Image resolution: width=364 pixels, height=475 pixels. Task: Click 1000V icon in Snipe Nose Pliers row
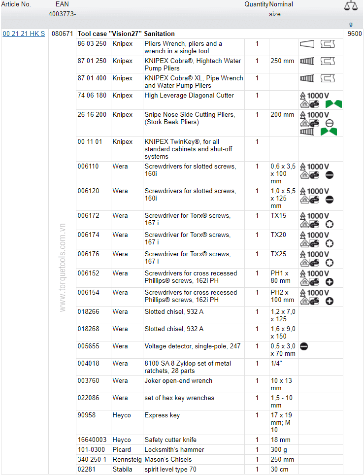pos(314,115)
